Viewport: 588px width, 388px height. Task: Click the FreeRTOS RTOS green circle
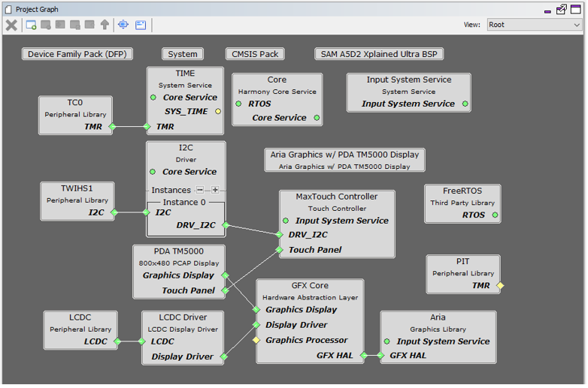pyautogui.click(x=495, y=215)
